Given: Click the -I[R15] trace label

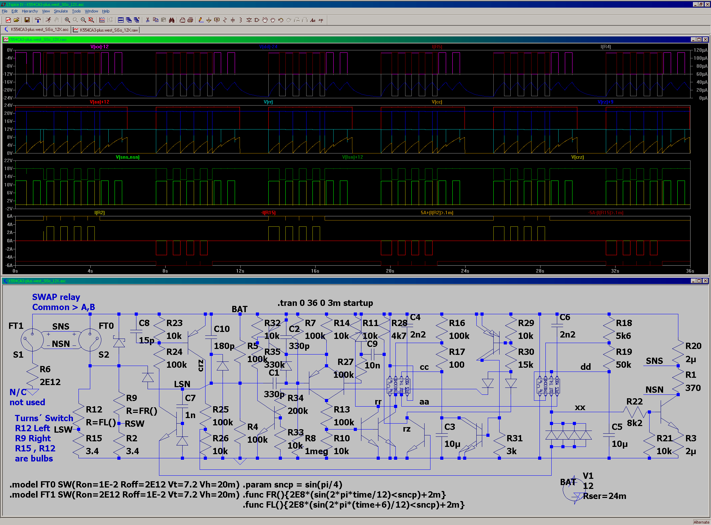Looking at the screenshot, I should 268,213.
